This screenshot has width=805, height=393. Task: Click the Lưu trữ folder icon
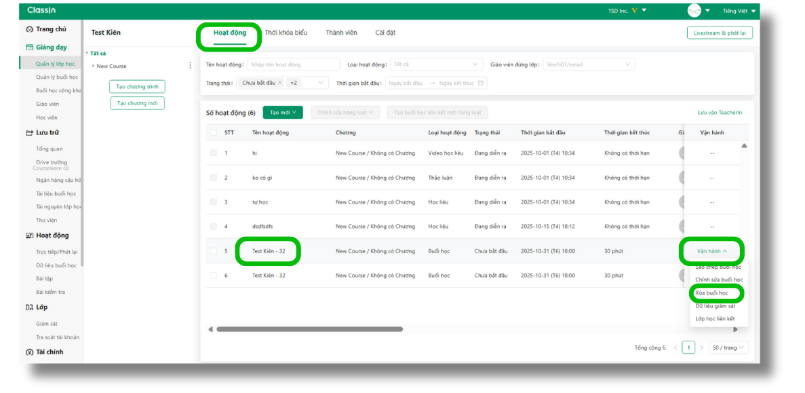(x=29, y=133)
